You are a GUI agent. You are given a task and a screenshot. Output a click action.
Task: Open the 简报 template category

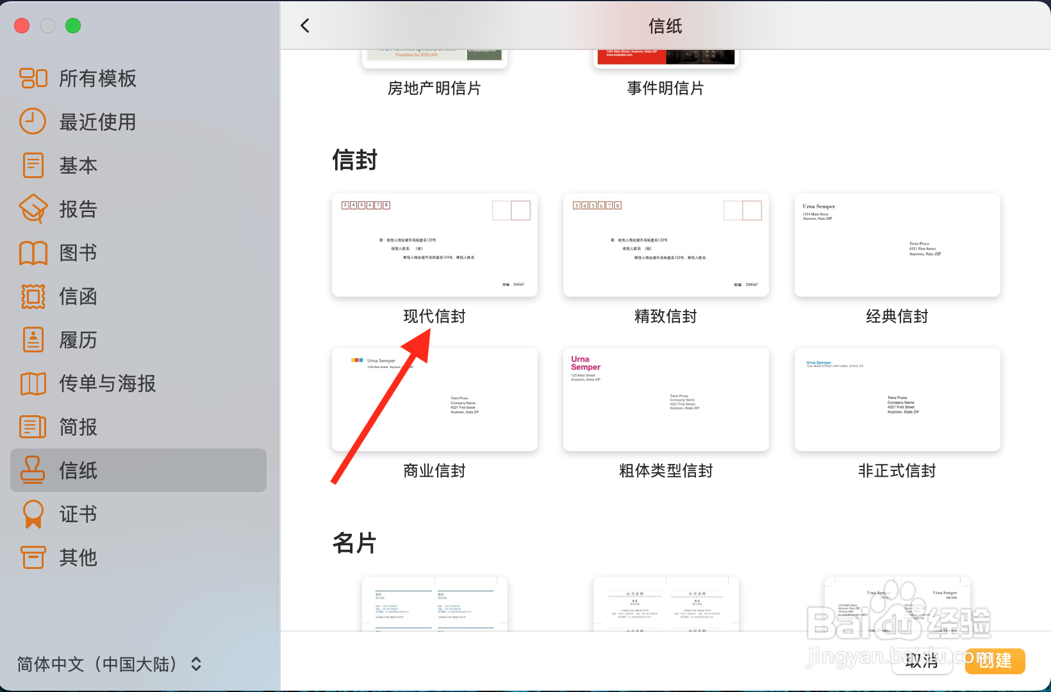pyautogui.click(x=78, y=427)
